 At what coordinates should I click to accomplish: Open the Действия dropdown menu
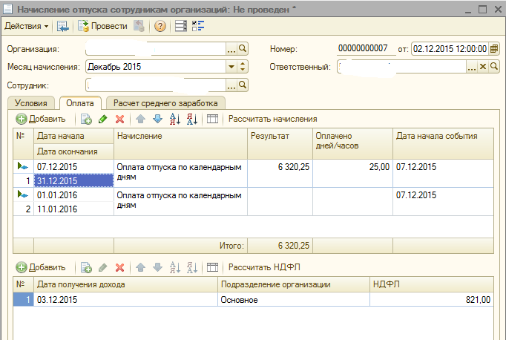(27, 26)
